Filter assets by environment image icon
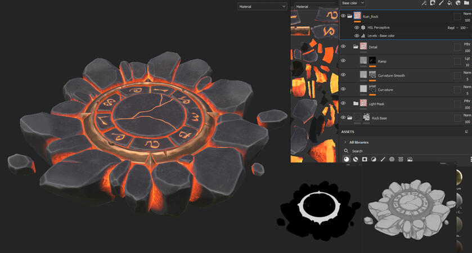 coord(410,160)
